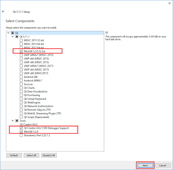
Task: Click the 'Sources' row text
Action: pyautogui.click(x=28, y=84)
